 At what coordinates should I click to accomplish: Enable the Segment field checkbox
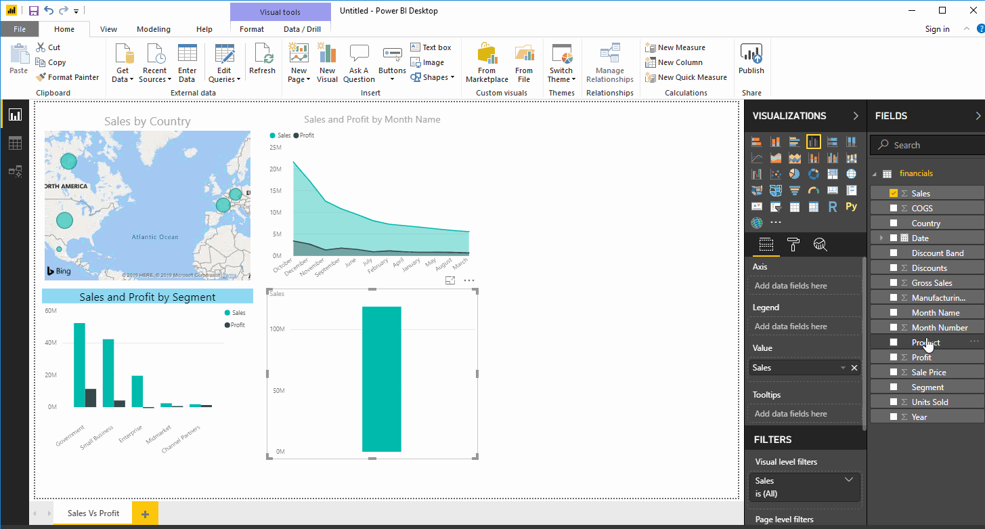tap(894, 387)
